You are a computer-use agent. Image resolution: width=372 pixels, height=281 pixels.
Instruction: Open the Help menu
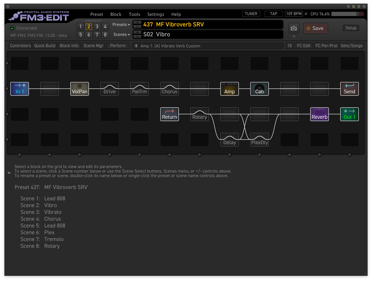[176, 14]
